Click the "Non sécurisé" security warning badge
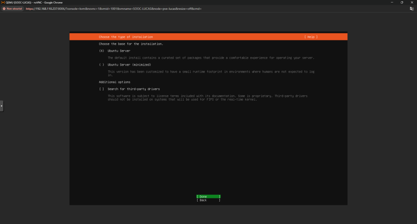The image size is (417, 224). click(13, 9)
